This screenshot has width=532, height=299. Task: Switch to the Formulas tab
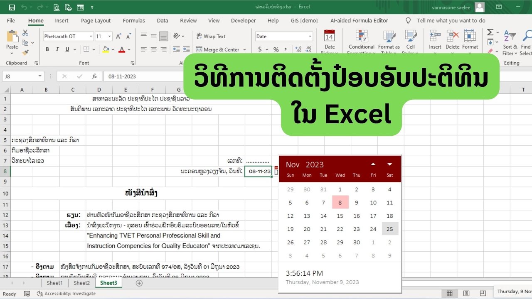click(x=134, y=21)
